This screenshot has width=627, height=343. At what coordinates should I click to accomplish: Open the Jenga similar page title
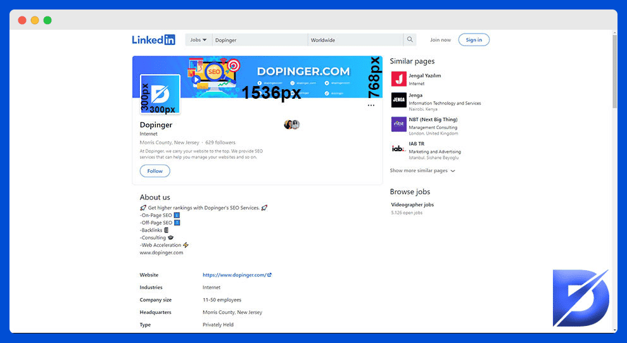pyautogui.click(x=415, y=95)
